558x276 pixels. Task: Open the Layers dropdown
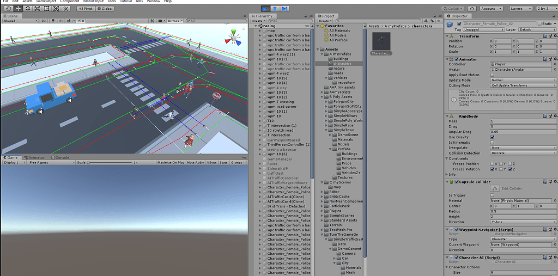point(521,9)
